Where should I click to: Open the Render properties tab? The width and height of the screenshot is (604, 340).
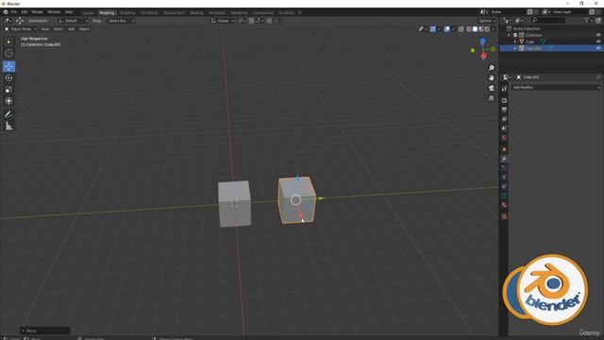click(x=504, y=101)
